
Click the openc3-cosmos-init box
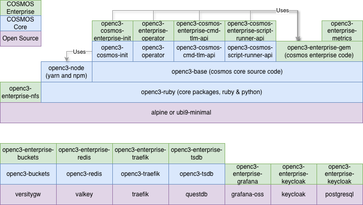112,51
